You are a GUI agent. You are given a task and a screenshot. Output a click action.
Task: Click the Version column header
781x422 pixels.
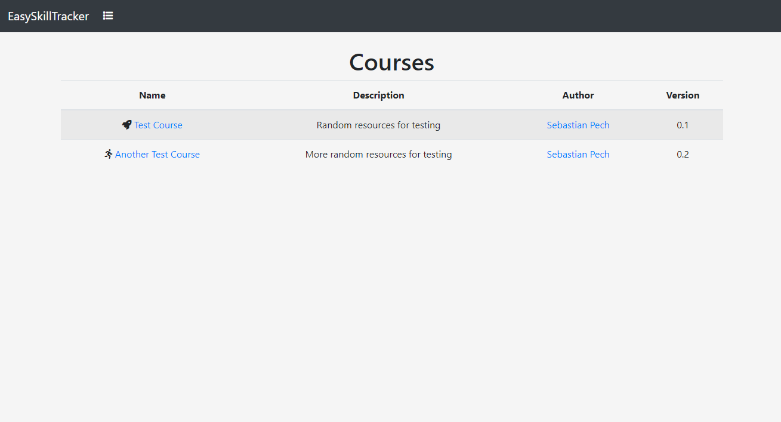coord(683,95)
